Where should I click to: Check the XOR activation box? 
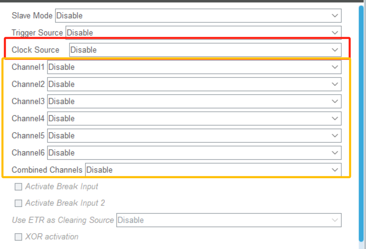click(18, 237)
